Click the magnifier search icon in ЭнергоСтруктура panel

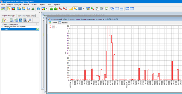point(30,20)
